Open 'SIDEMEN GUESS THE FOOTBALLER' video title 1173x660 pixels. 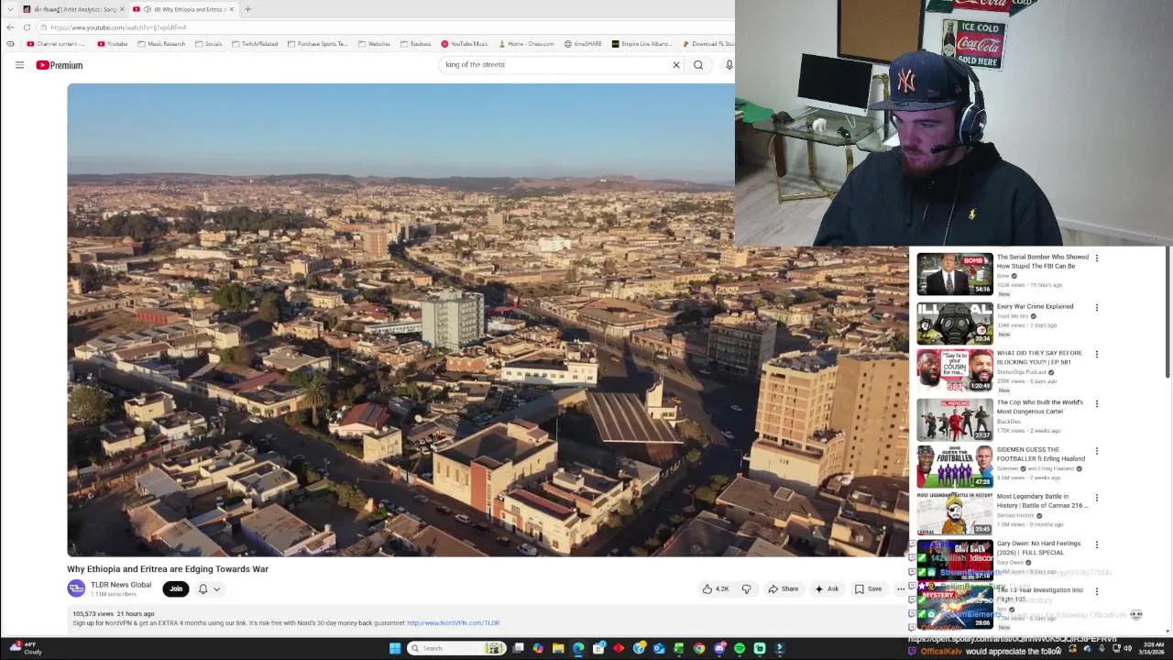[1041, 454]
